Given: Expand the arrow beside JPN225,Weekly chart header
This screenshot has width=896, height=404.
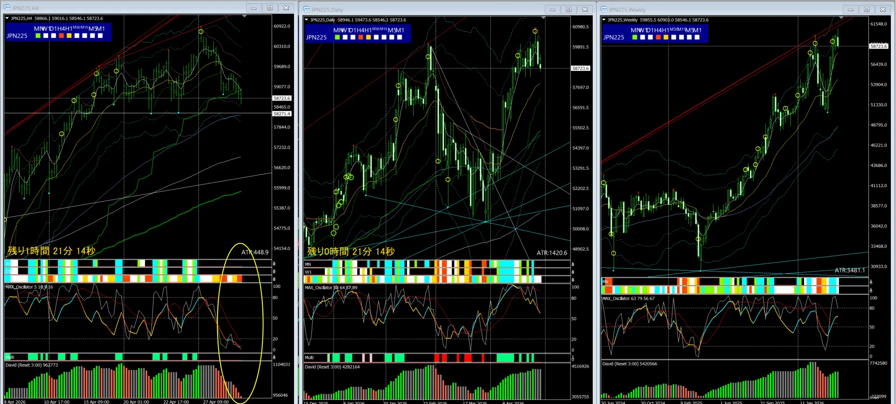Looking at the screenshot, I should [x=604, y=20].
